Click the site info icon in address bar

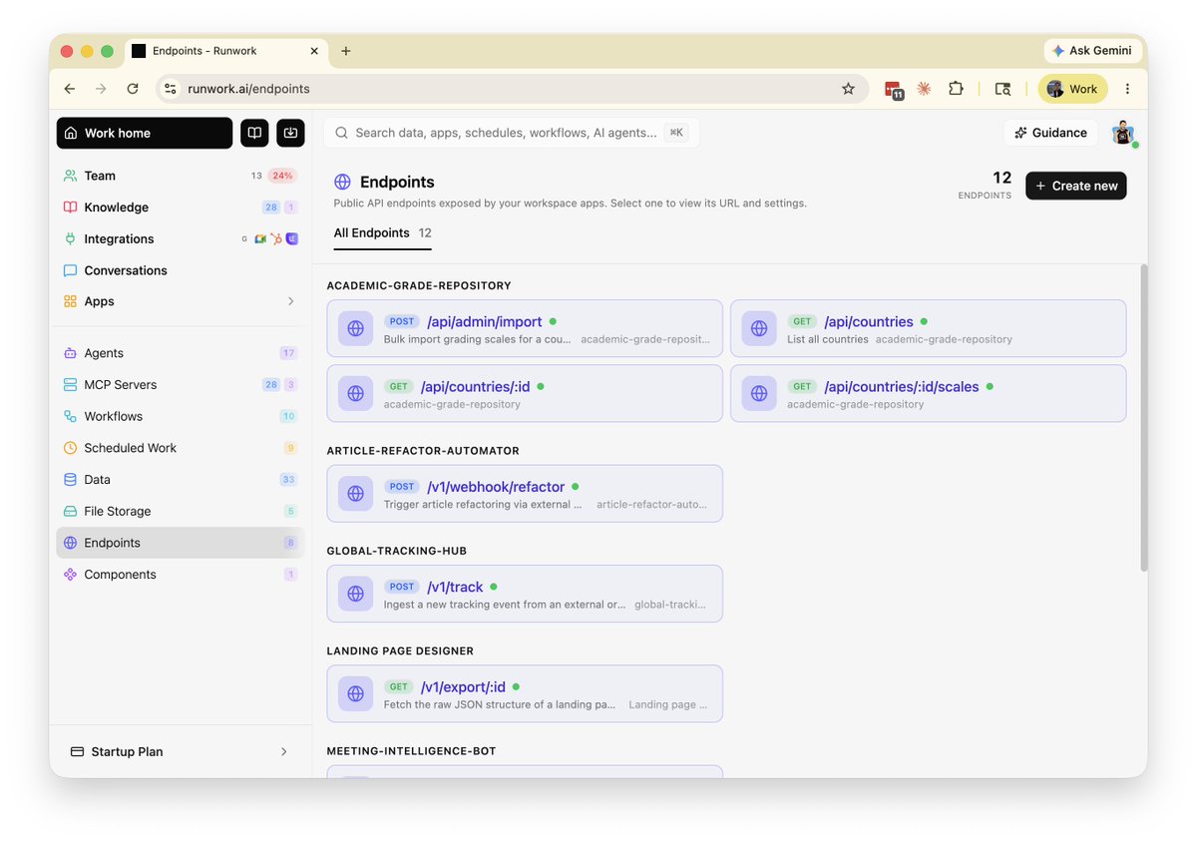[x=171, y=89]
